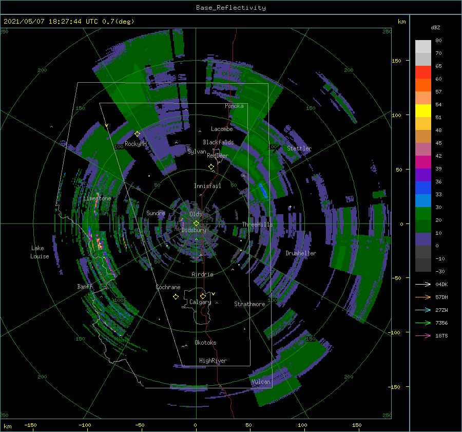Select the yellow diamond marker at Red Deer
Viewport: 462px width, 432px height.
(x=211, y=166)
